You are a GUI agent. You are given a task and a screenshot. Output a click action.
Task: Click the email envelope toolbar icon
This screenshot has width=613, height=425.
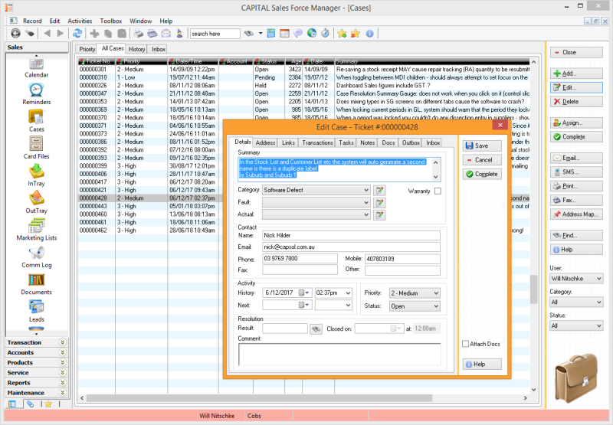tap(166, 34)
